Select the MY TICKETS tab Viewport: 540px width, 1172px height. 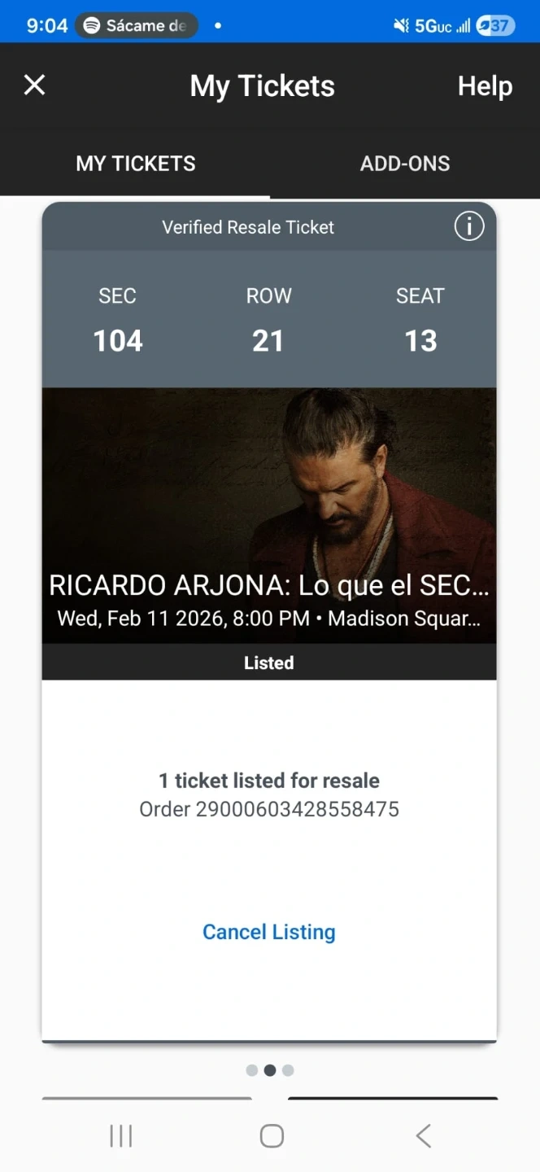136,163
